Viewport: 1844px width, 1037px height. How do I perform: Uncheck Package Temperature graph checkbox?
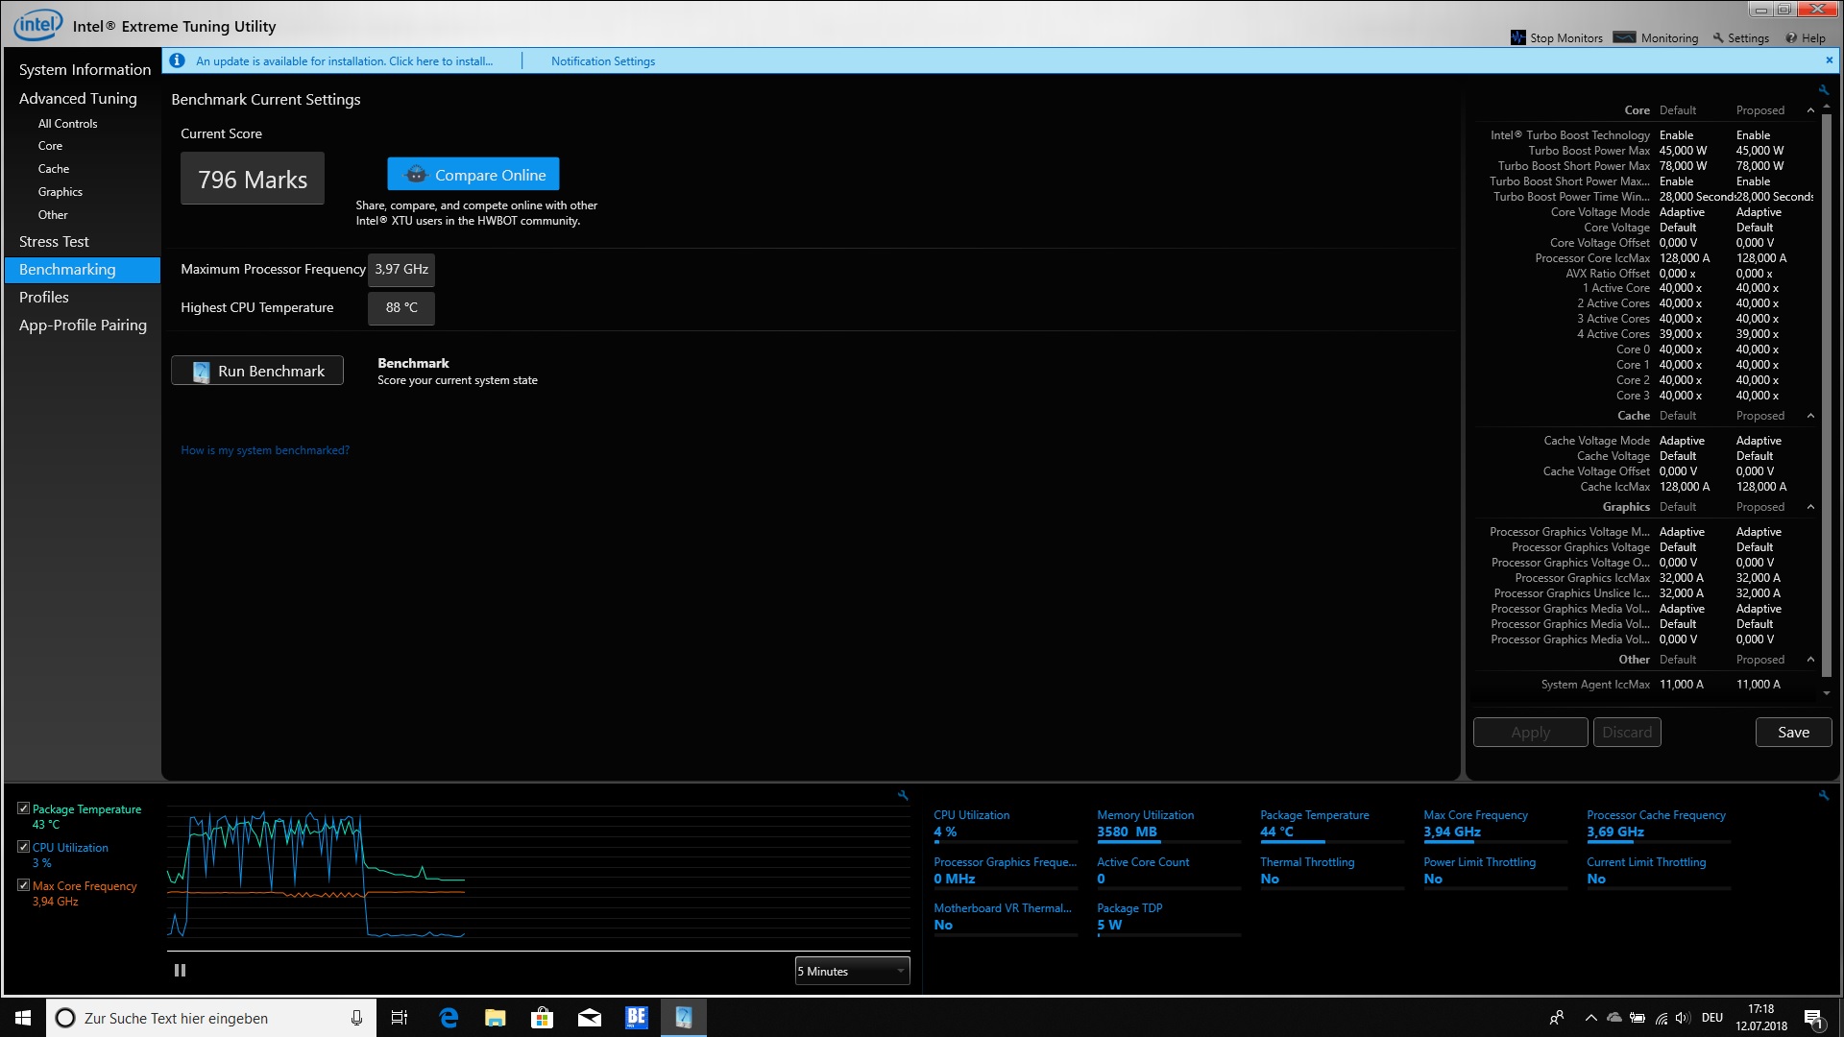23,808
